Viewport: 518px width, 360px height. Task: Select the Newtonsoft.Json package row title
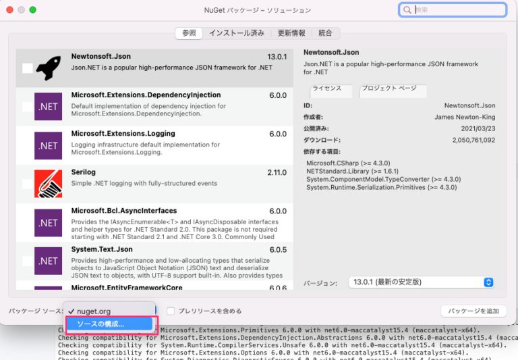101,56
